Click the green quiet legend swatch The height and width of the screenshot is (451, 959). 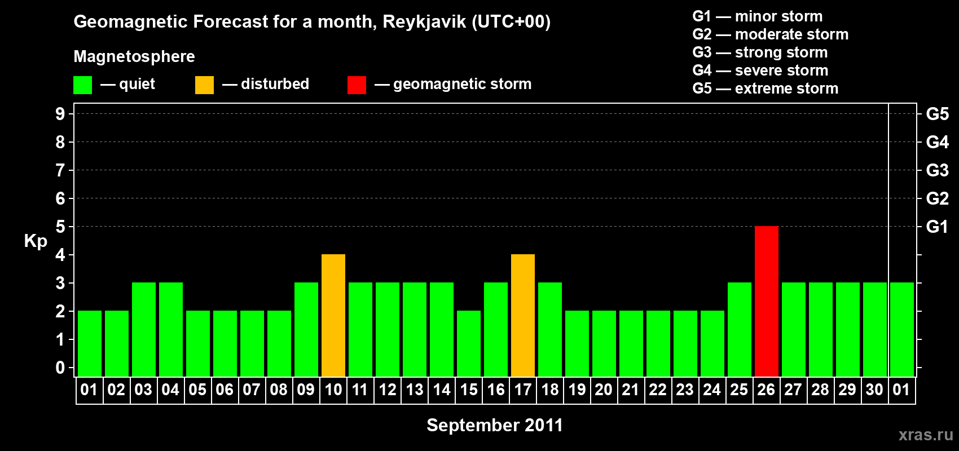tap(82, 85)
